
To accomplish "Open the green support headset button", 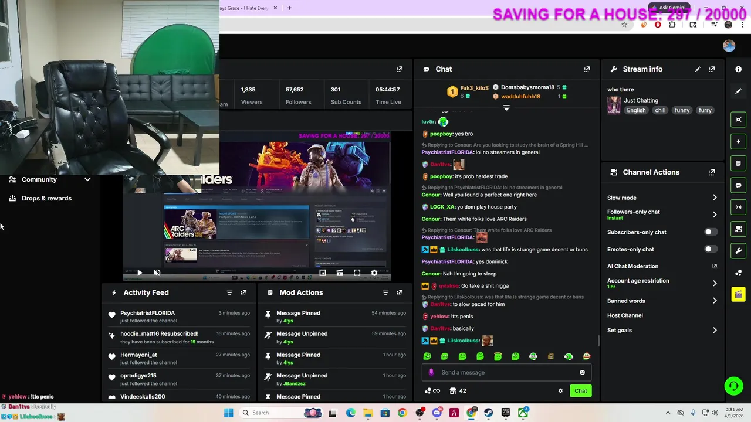I will 733,386.
